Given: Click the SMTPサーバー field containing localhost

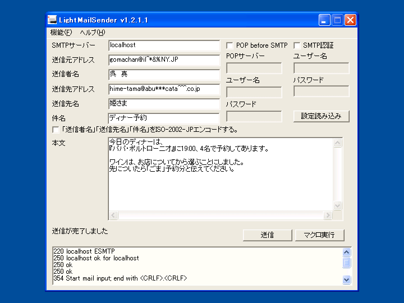Looking at the screenshot, I should (x=164, y=45).
